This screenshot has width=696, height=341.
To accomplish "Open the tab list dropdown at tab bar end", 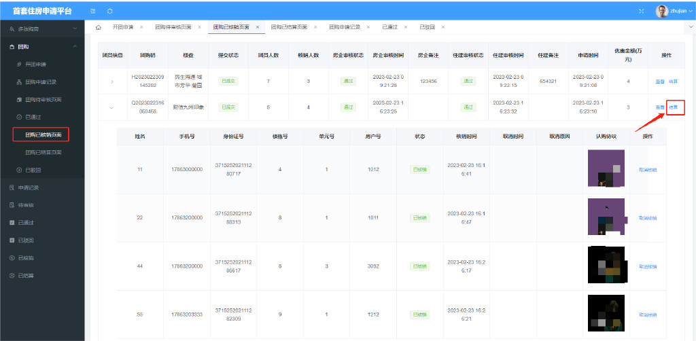I will click(x=691, y=27).
